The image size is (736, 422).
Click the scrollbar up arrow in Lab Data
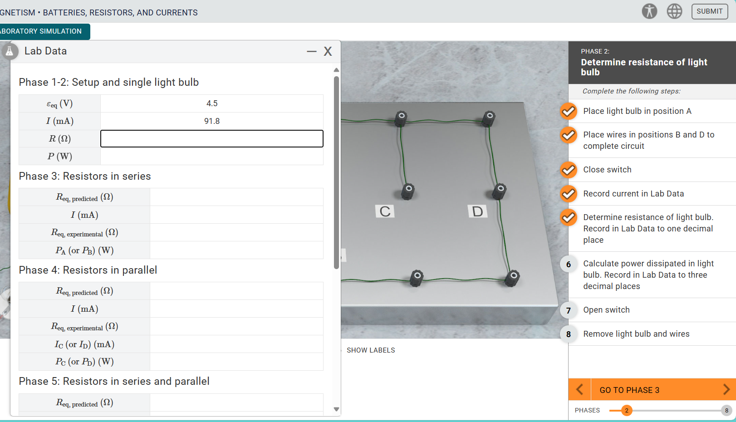tap(336, 69)
